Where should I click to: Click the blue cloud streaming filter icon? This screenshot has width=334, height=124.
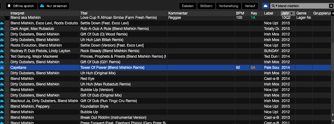(265, 6)
